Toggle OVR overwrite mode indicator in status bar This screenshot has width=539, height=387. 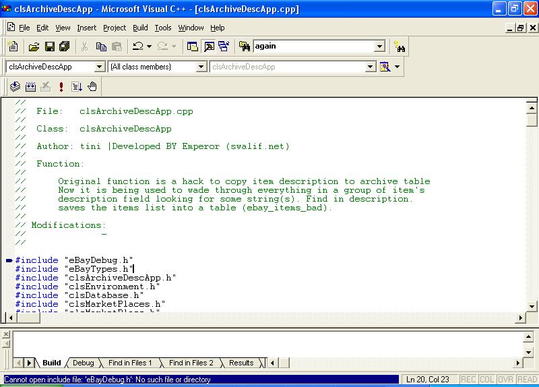coord(506,380)
